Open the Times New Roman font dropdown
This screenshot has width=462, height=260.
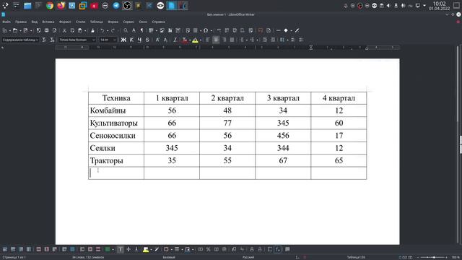[94, 40]
